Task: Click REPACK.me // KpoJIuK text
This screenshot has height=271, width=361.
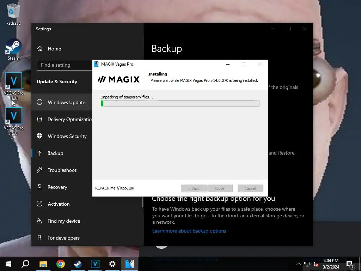Action: (115, 188)
